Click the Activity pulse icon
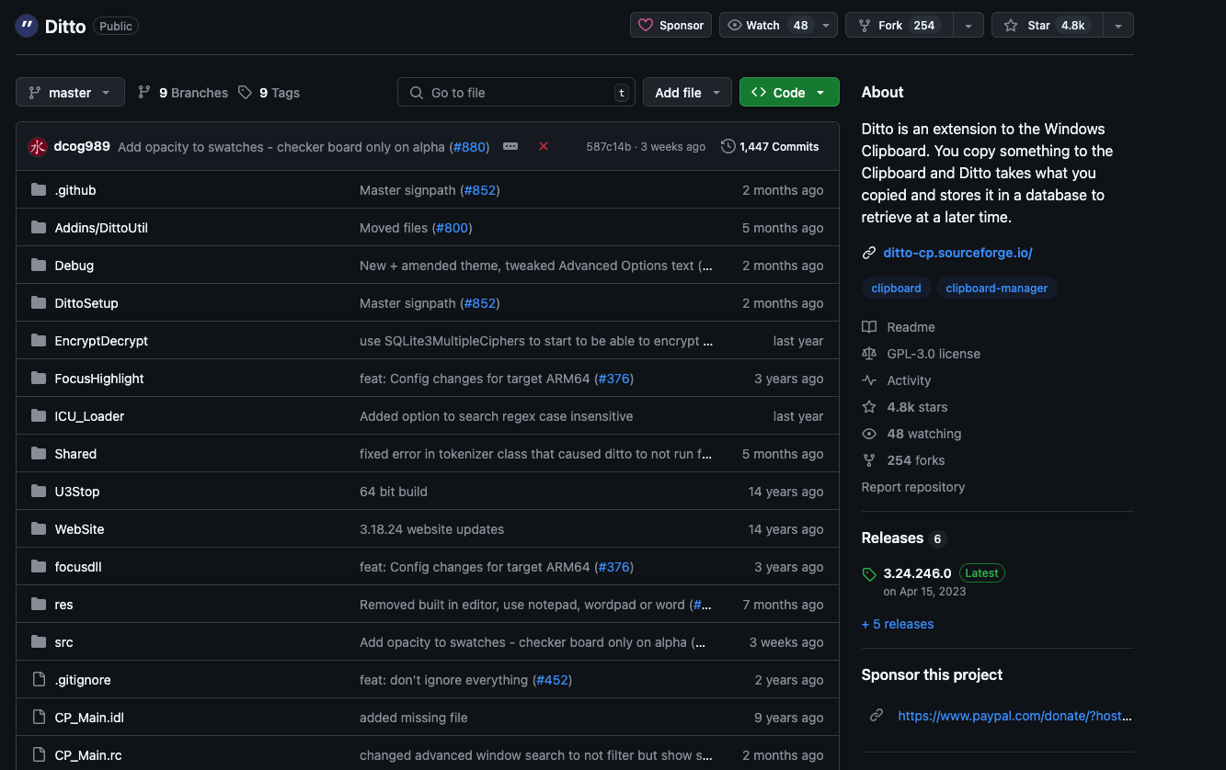Screen dimensions: 1226x770 coord(869,380)
